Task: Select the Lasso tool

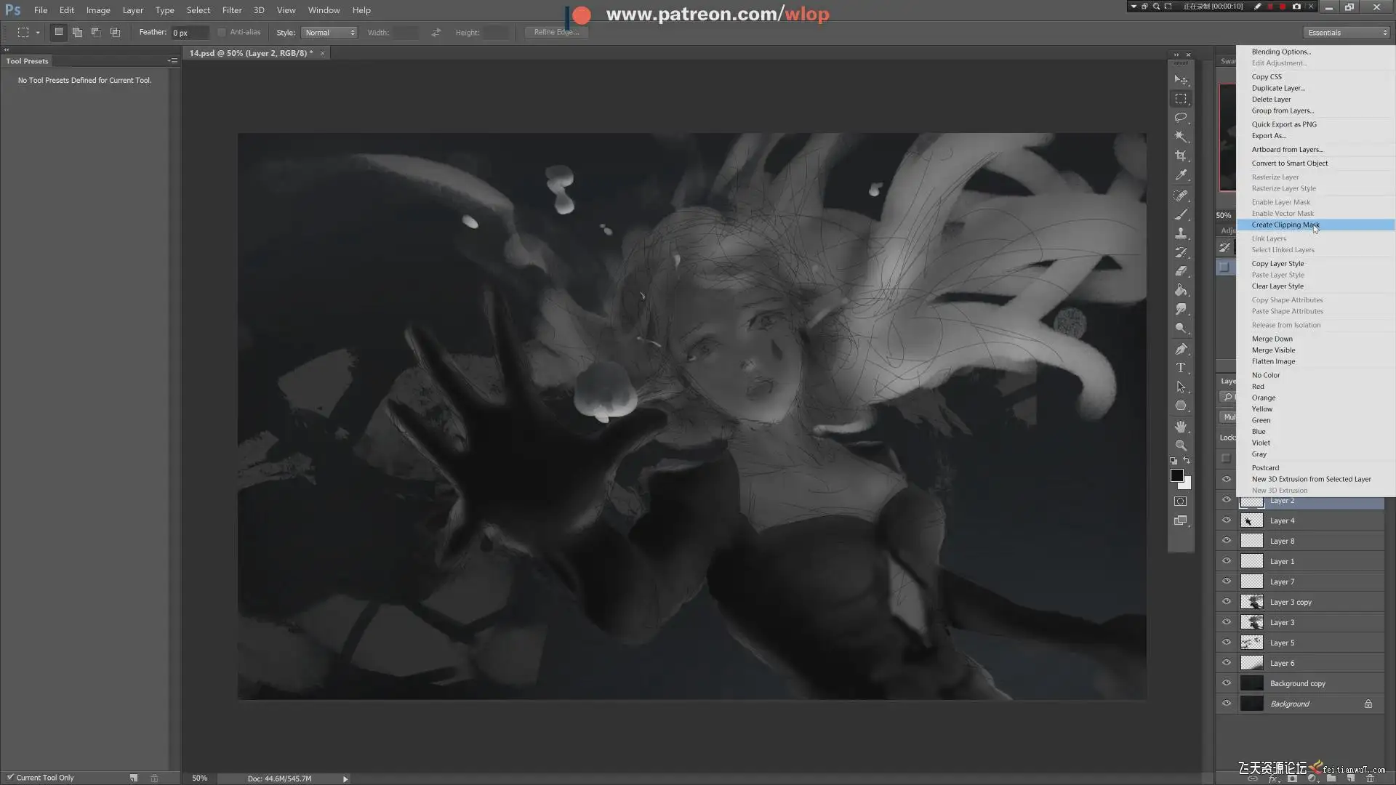Action: pos(1180,117)
